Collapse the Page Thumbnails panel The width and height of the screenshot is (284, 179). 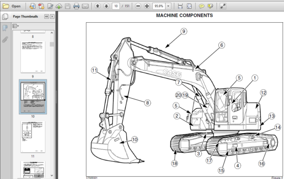pyautogui.click(x=46, y=17)
